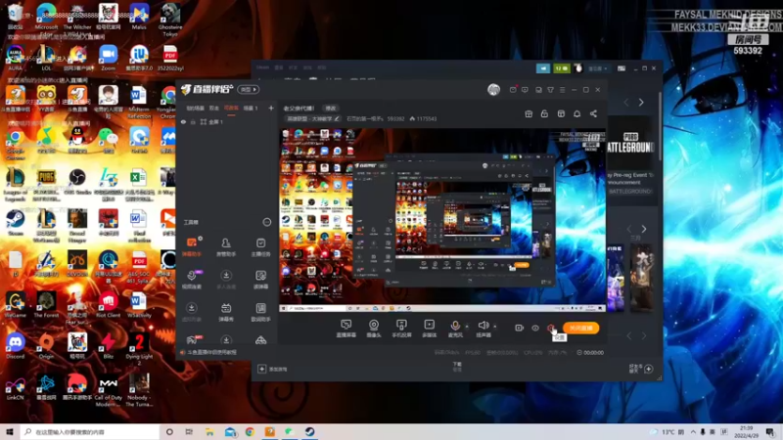This screenshot has width=783, height=440.
Task: Switch to the 场景 1 tab
Action: (251, 108)
